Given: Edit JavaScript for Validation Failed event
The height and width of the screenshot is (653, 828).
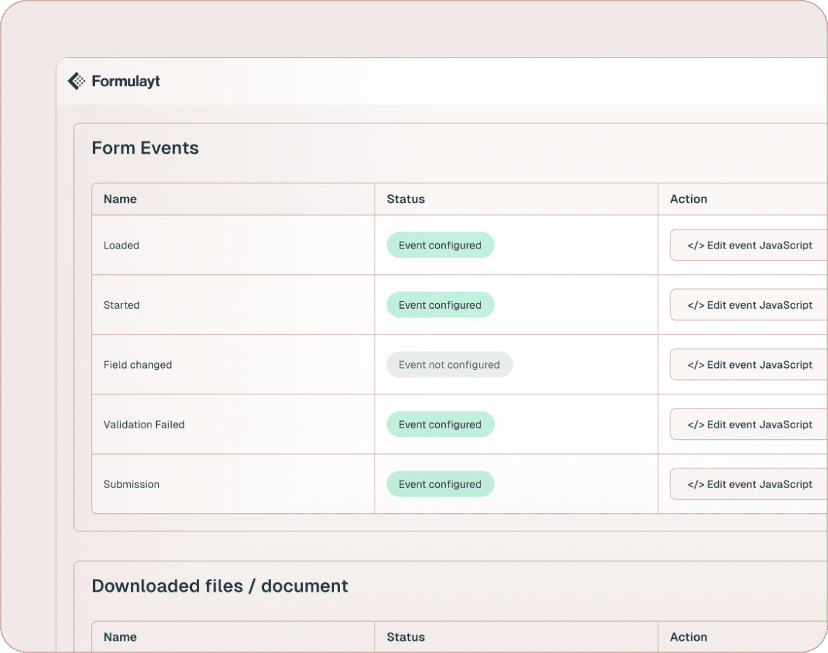Looking at the screenshot, I should click(x=749, y=424).
